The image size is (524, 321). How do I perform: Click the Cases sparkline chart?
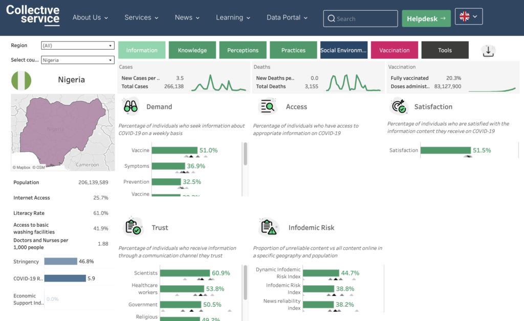(x=219, y=82)
